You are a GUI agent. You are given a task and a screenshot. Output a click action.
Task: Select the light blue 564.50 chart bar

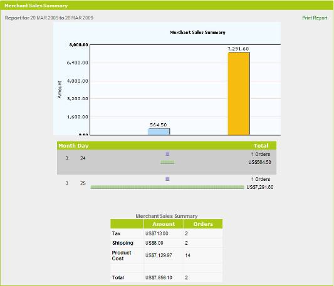pos(159,131)
